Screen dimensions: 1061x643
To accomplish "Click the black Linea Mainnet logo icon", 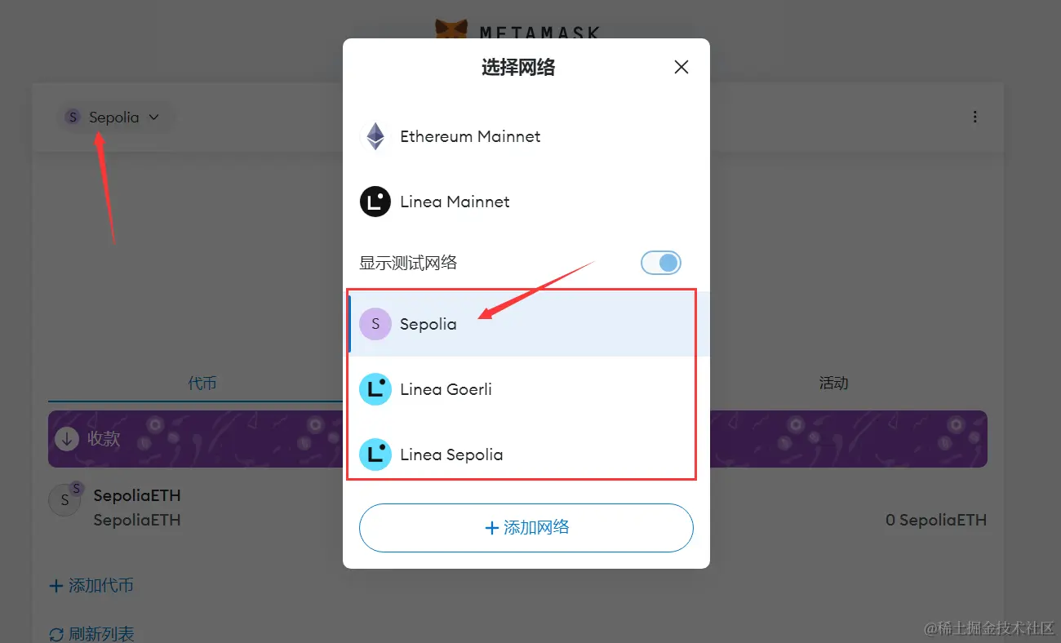I will coord(375,202).
